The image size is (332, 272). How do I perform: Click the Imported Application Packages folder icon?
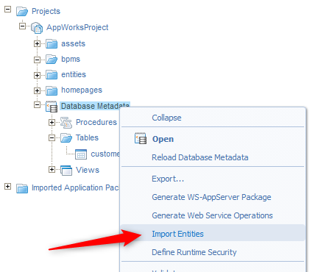click(22, 188)
